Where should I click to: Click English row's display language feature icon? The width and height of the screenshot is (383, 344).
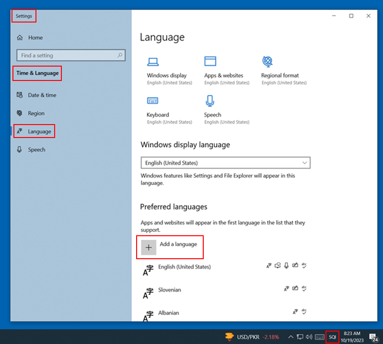tap(269, 265)
